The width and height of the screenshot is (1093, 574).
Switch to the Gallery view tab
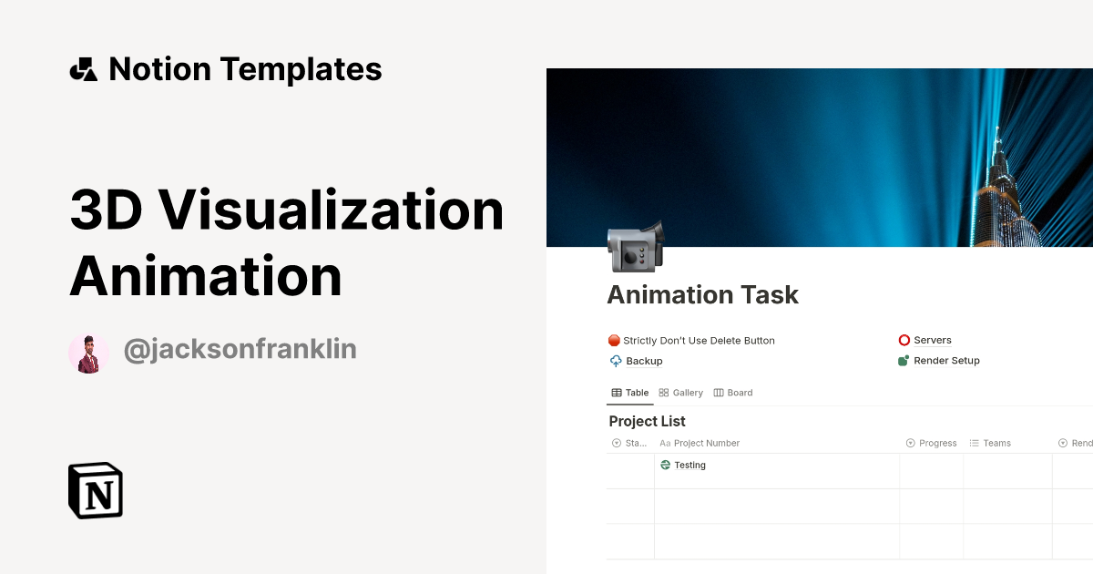click(x=680, y=392)
